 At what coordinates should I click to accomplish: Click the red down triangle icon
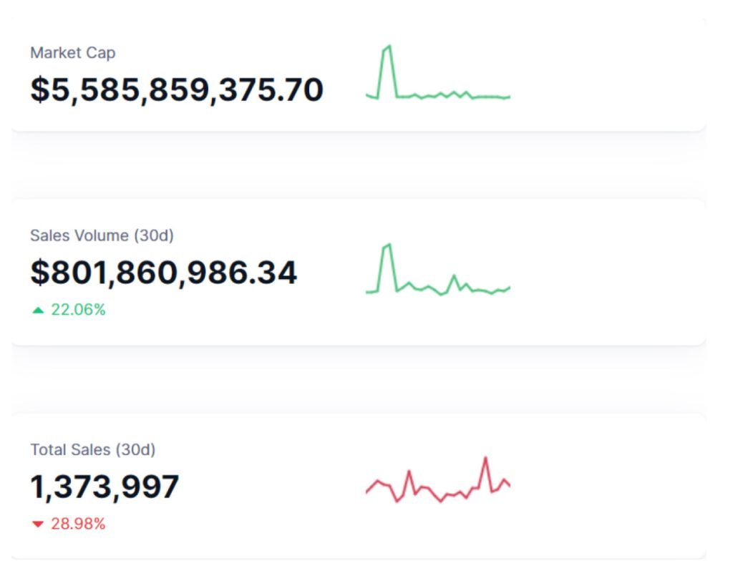(x=38, y=524)
